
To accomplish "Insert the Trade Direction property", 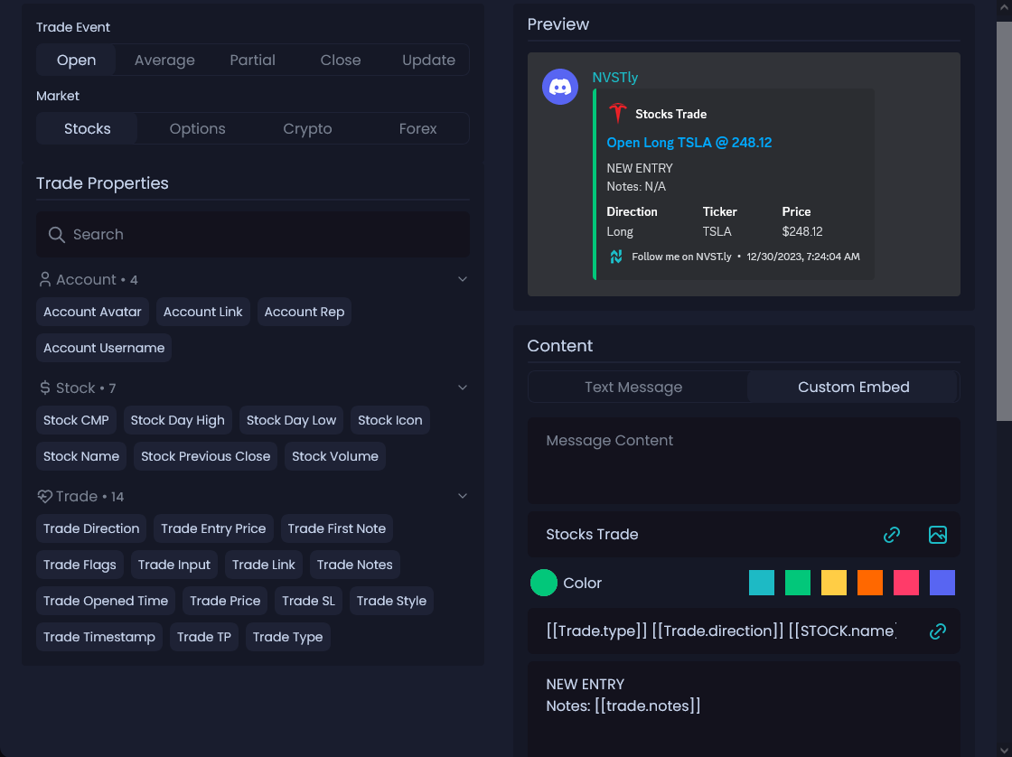I will [91, 528].
